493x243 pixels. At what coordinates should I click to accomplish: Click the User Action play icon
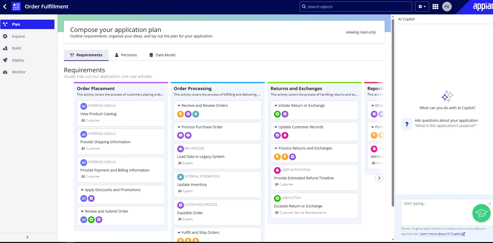coord(277,198)
